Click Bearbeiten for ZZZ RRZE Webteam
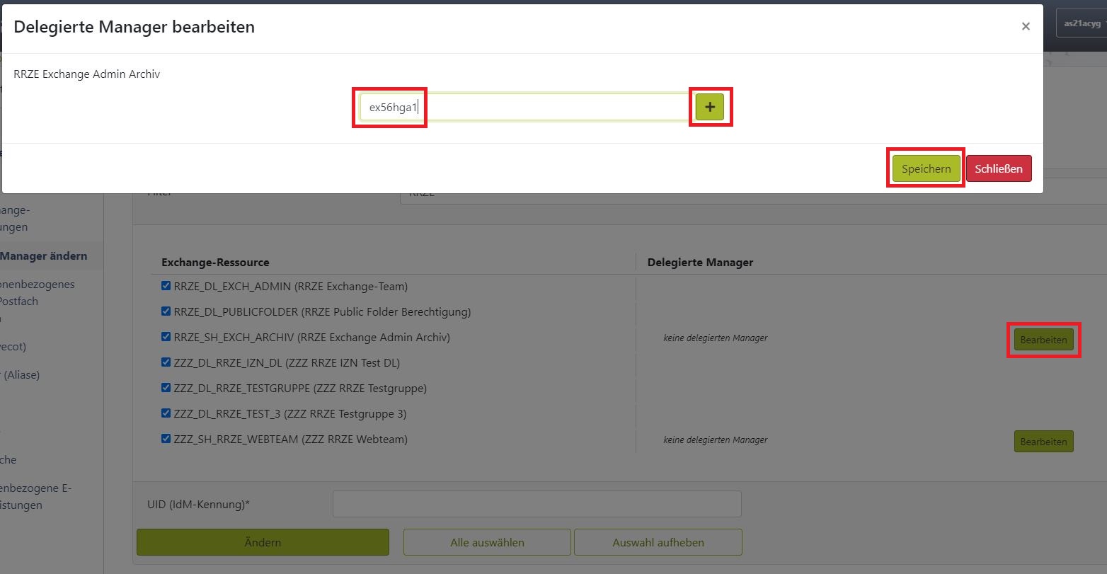 coord(1043,442)
